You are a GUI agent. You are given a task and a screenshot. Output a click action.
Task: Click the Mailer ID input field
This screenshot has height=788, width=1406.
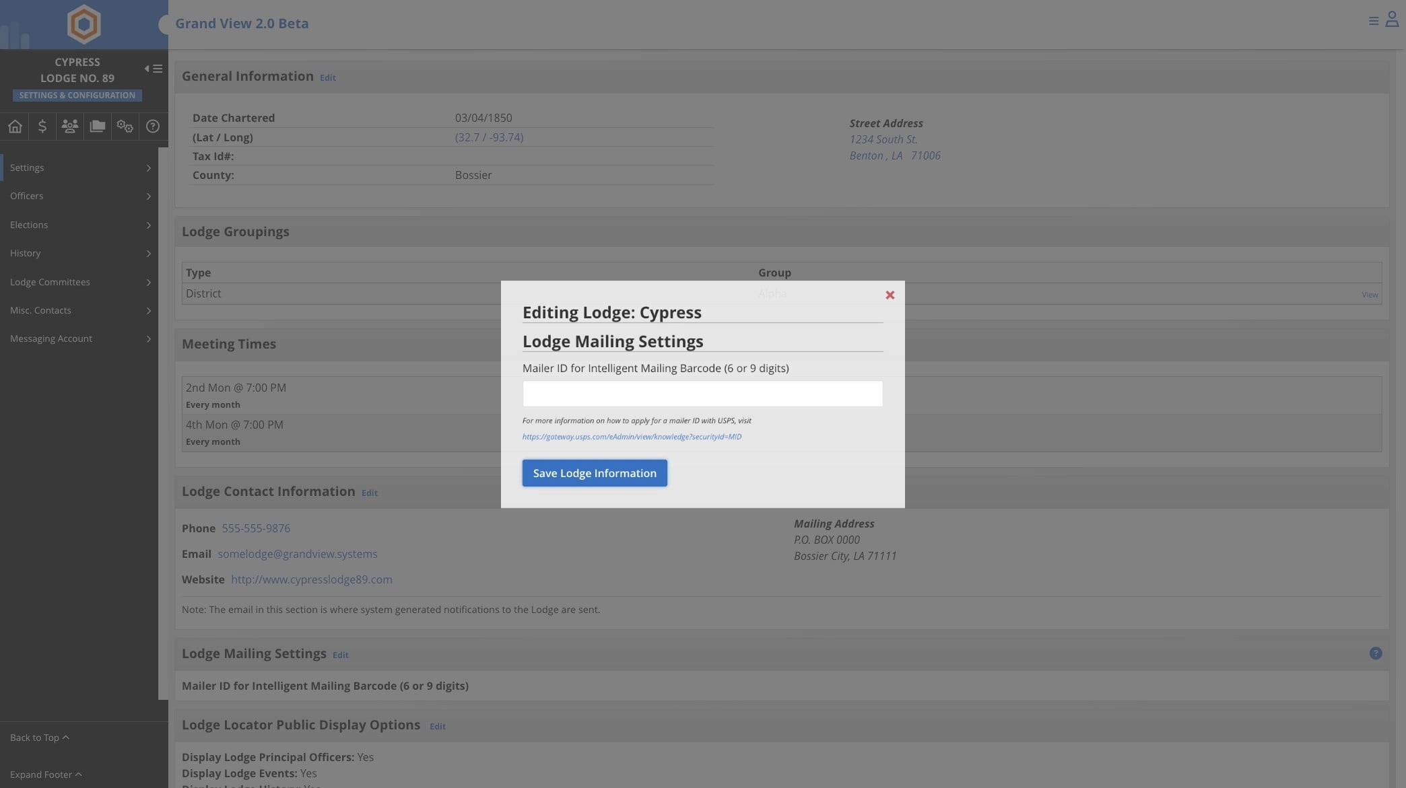pos(702,394)
